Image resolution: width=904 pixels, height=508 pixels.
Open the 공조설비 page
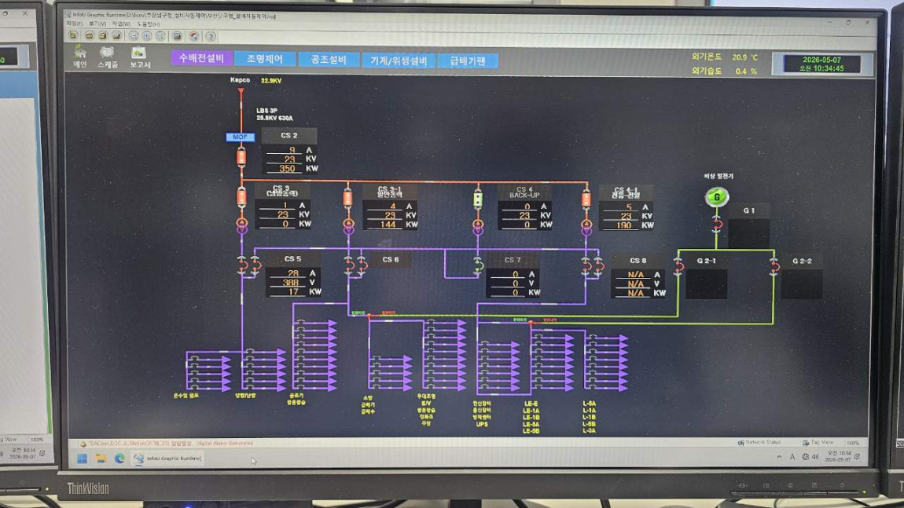point(329,60)
